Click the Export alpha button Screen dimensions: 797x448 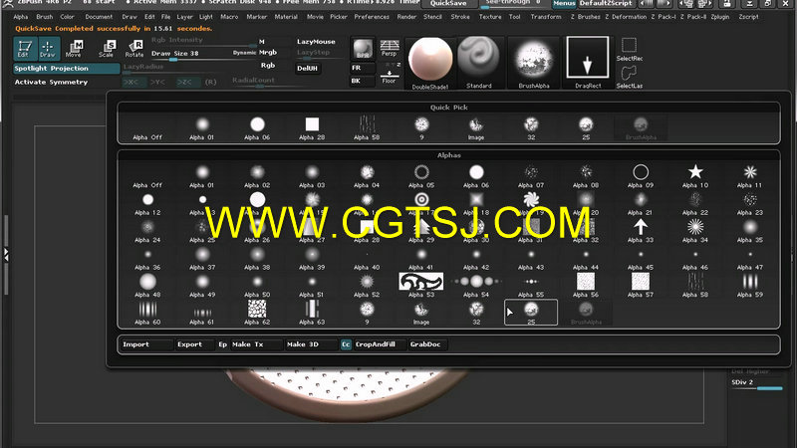[x=194, y=344]
